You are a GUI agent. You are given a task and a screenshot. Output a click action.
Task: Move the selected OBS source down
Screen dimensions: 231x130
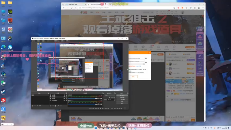(x=61, y=106)
